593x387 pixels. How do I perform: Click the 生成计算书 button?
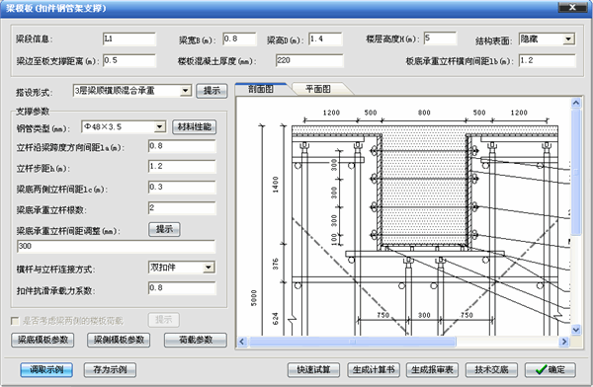click(374, 369)
